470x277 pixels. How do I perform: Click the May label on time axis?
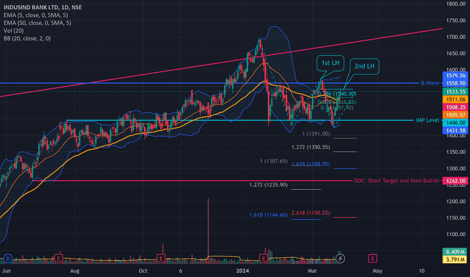(377, 271)
